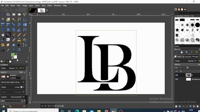Select the Foreground Select tool
The height and width of the screenshot is (112, 200).
tap(8, 19)
